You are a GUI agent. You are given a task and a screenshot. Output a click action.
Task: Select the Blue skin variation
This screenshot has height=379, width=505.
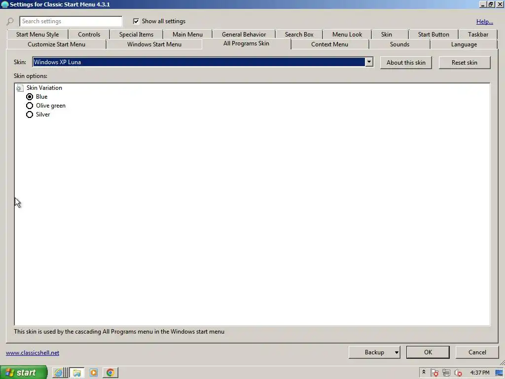(30, 97)
